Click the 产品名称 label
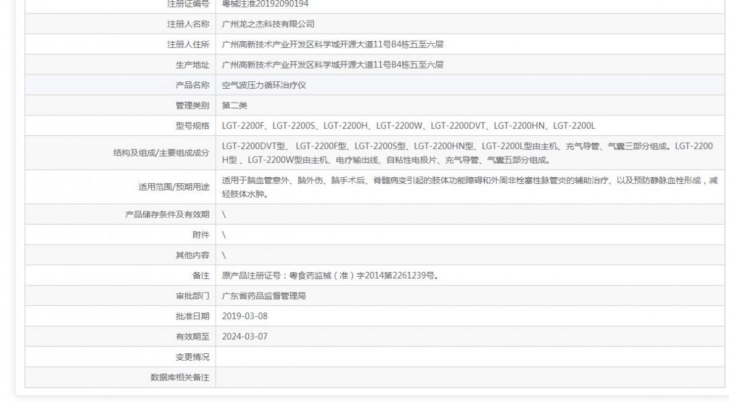Viewport: 729px width, 403px height. (193, 85)
